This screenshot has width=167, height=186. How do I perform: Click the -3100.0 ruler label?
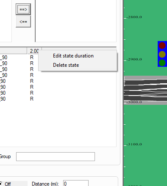[134, 144]
